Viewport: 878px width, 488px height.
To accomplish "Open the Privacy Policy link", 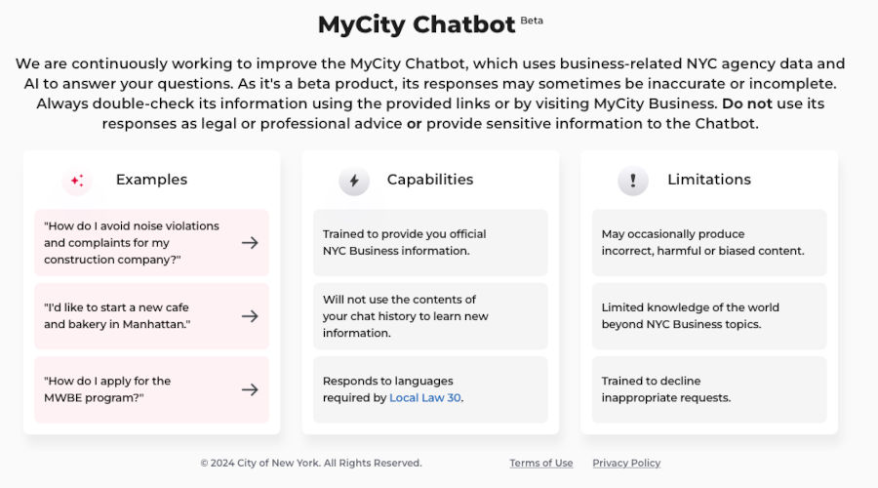I will [626, 463].
